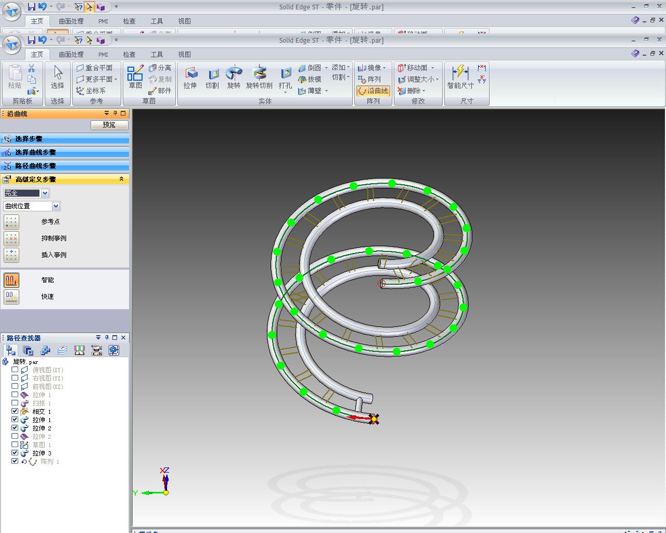Select the 切割 (Cut) tool icon
This screenshot has height=533, width=666.
pos(212,78)
